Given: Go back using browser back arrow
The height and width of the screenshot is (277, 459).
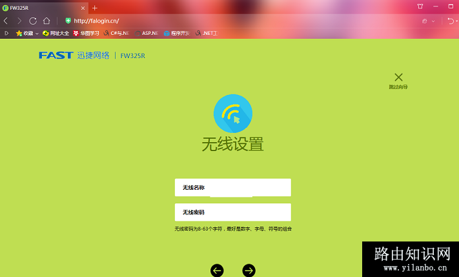Looking at the screenshot, I should pos(6,21).
